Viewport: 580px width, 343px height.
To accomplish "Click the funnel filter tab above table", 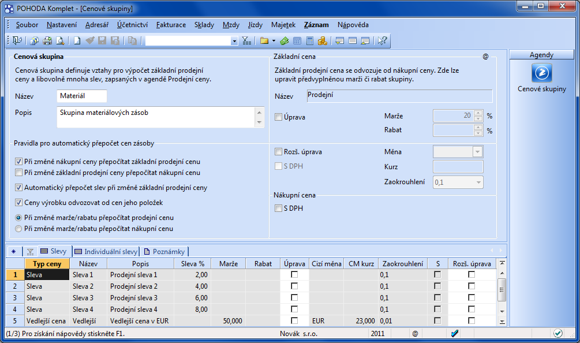I will point(30,252).
